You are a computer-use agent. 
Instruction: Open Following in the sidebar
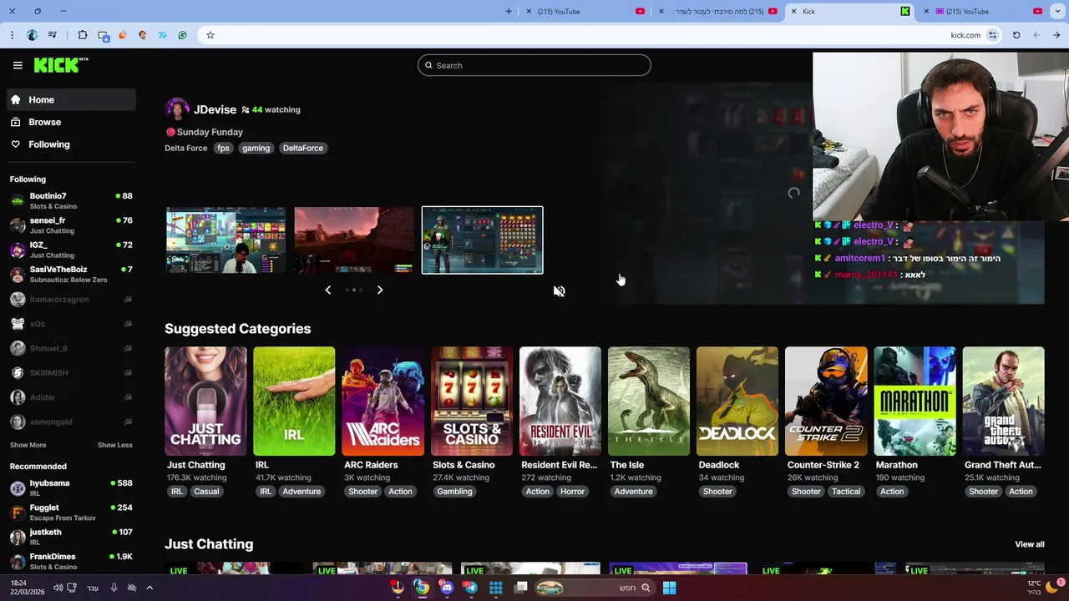[x=72, y=144]
